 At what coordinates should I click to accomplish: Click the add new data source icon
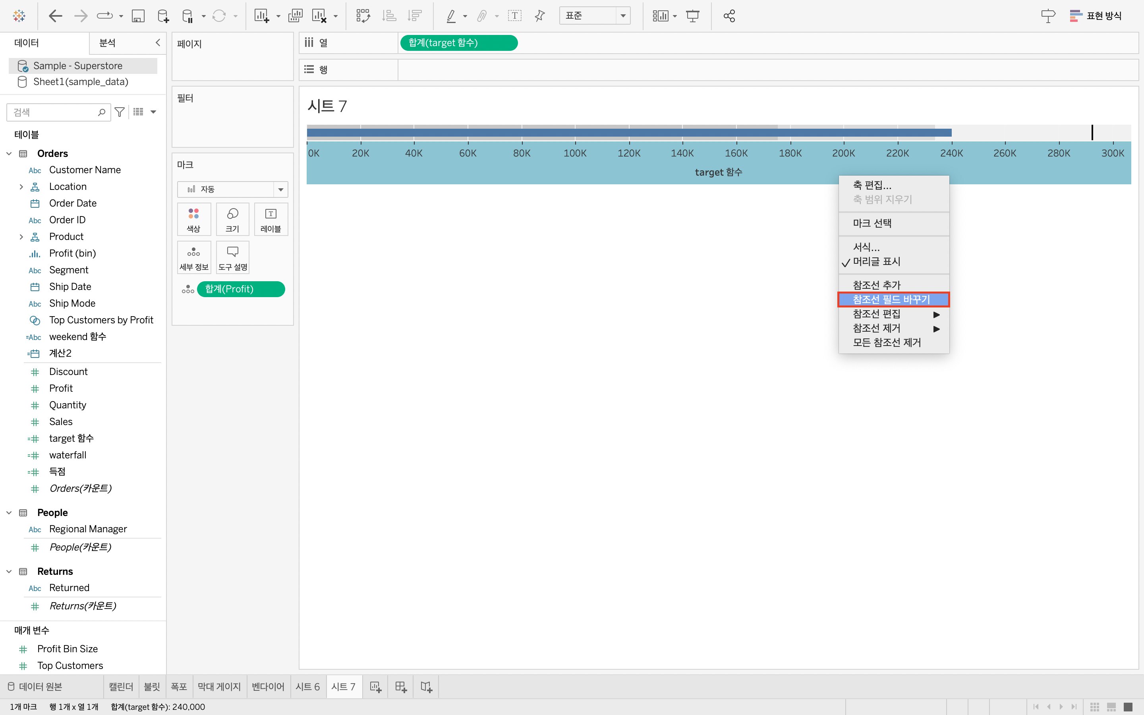162,16
